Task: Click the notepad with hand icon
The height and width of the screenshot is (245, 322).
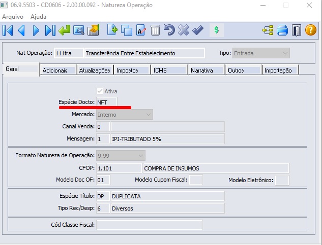Action: coord(94,30)
